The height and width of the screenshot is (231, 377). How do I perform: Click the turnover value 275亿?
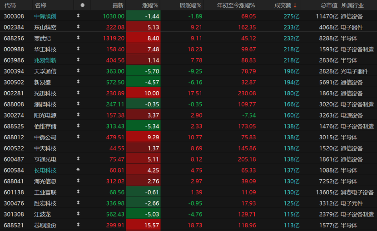click(292, 16)
